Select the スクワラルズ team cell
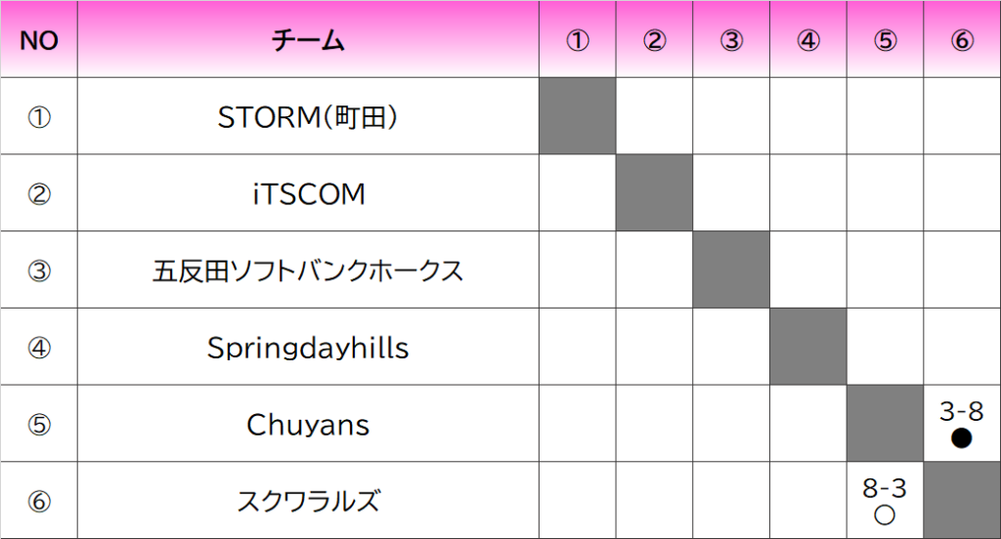Screen dimensions: 1001x539 308,501
